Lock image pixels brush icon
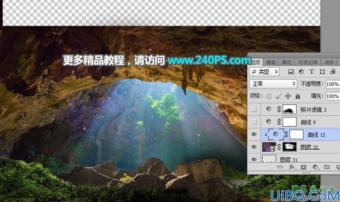The width and height of the screenshot is (340, 202). 278,96
